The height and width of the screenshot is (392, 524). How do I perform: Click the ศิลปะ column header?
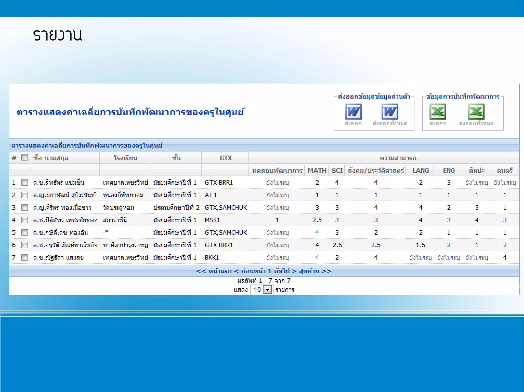click(477, 170)
